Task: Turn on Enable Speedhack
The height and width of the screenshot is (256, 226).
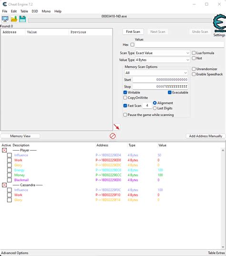Action: [x=194, y=74]
